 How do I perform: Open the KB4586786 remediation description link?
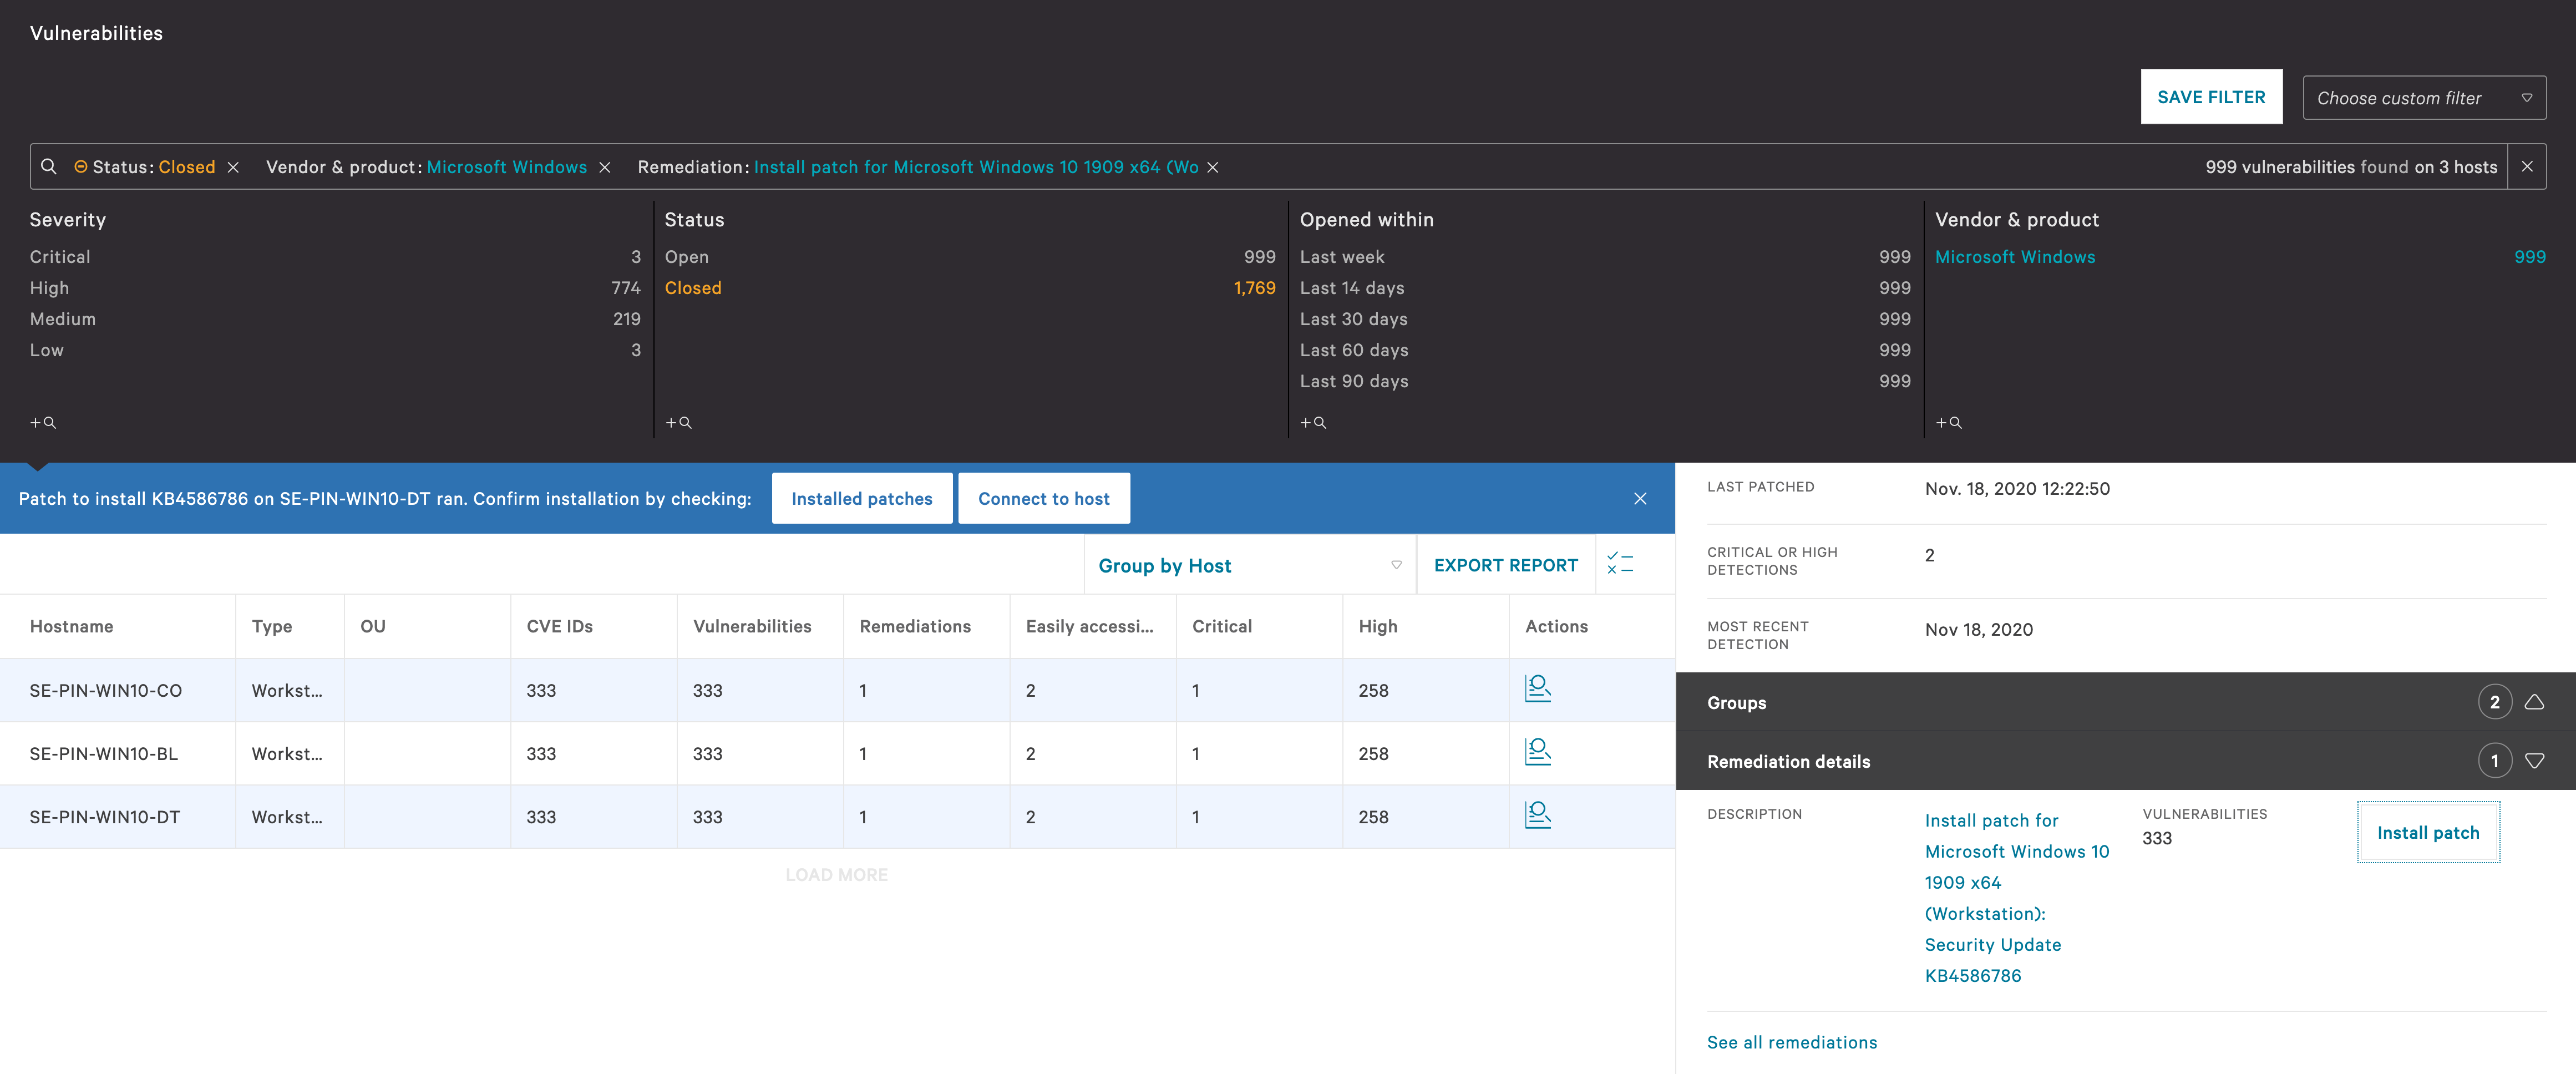pyautogui.click(x=2017, y=897)
